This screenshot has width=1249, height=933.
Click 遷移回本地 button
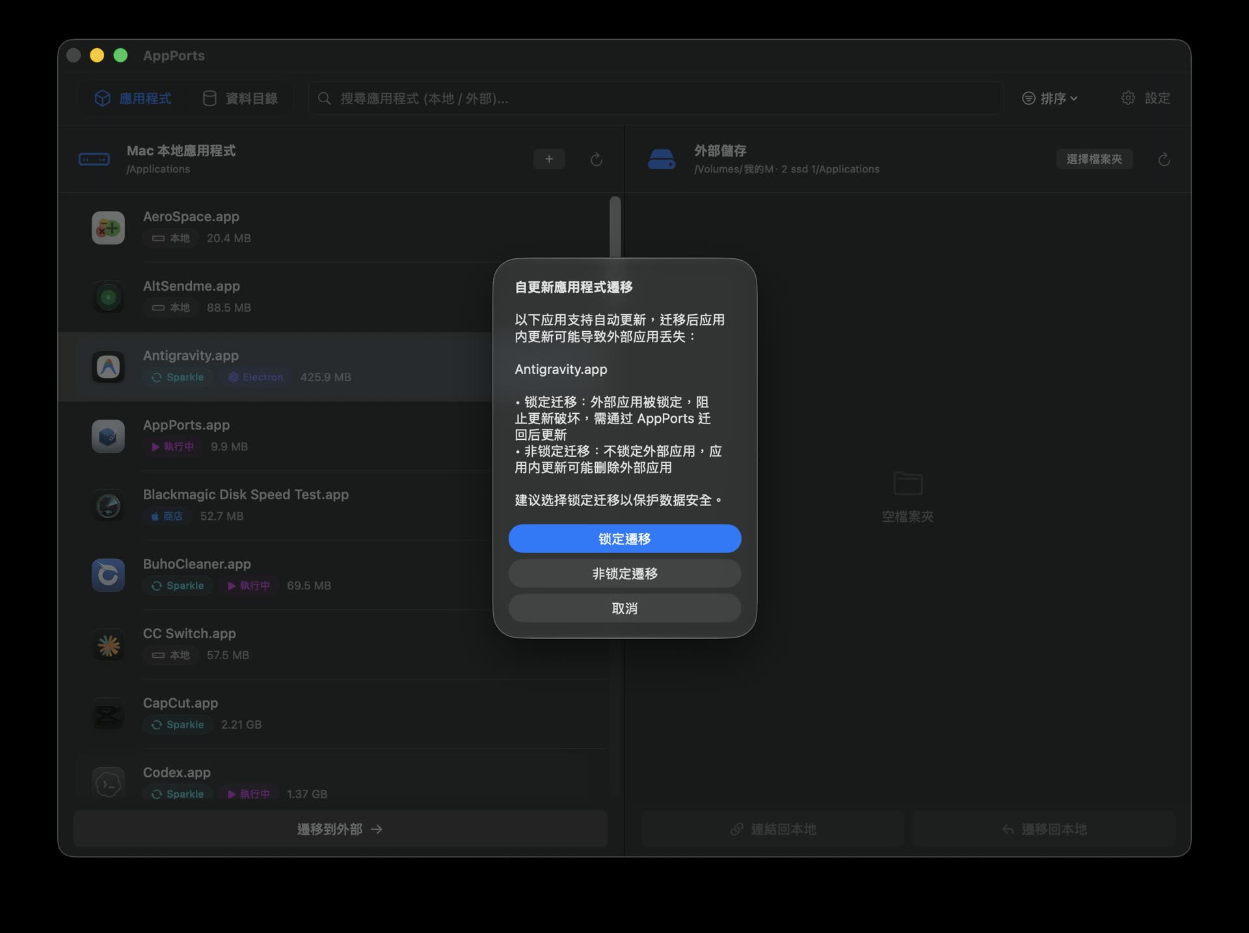pyautogui.click(x=1044, y=829)
